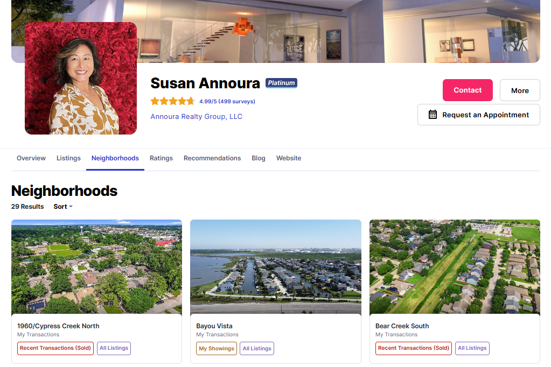Open the Ratings tab
This screenshot has width=551, height=367.
[x=161, y=158]
